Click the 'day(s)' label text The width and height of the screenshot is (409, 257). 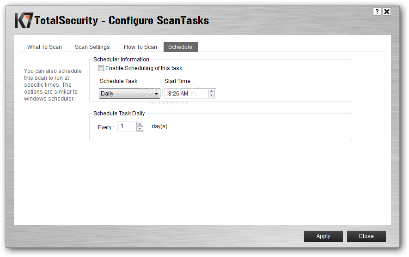coord(159,126)
